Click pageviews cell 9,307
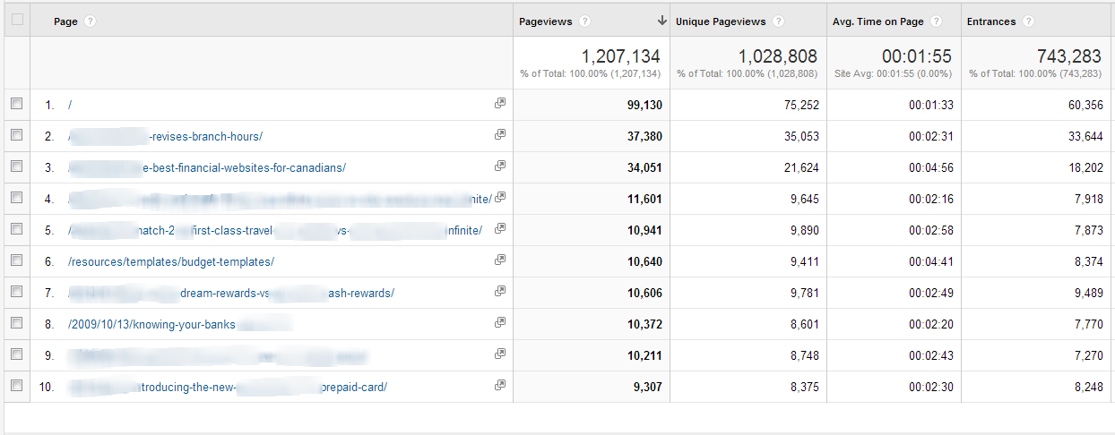The height and width of the screenshot is (435, 1115). (647, 388)
